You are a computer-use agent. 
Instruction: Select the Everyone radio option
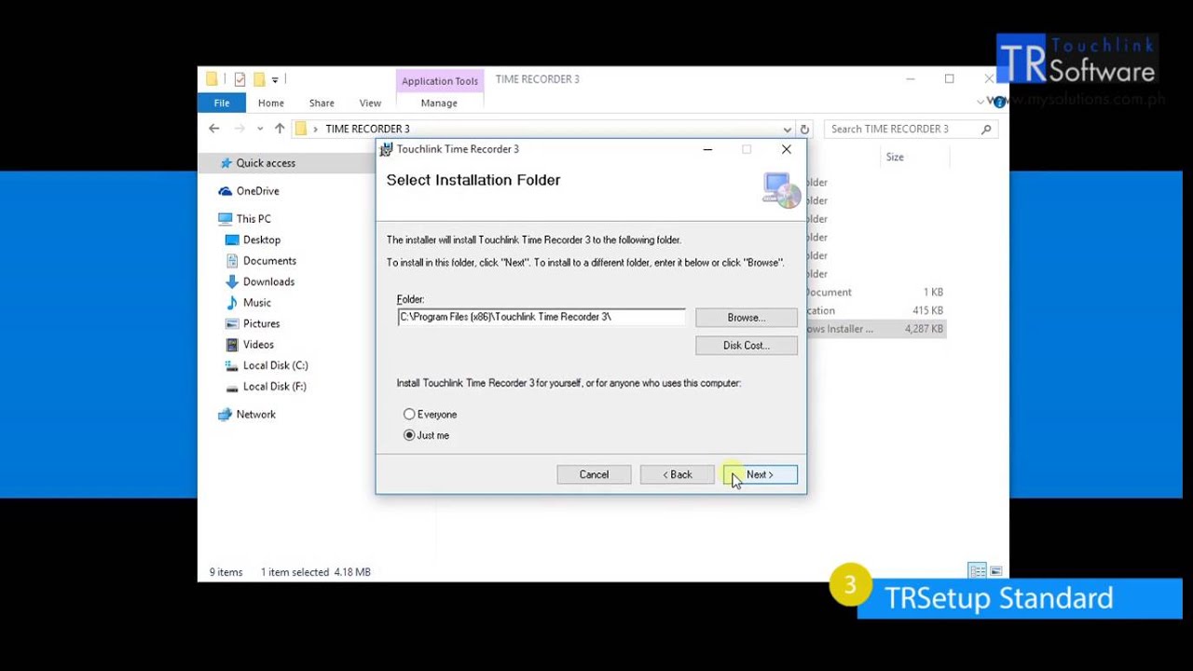click(x=431, y=414)
